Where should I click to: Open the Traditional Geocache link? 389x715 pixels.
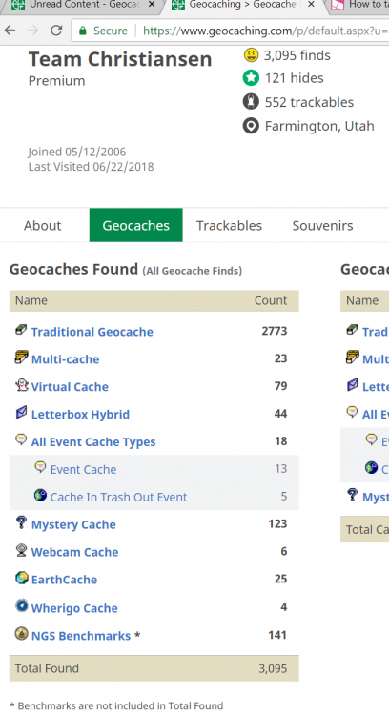coord(92,332)
